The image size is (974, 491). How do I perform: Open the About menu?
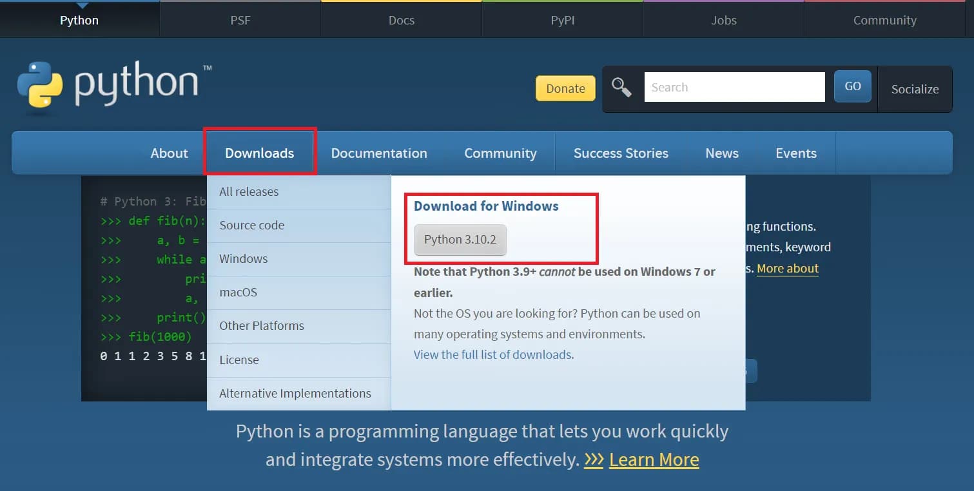pos(169,152)
